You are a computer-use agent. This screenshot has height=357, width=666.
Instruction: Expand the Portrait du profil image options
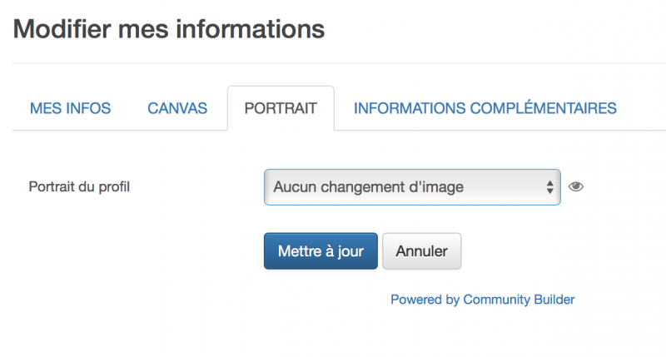click(411, 187)
